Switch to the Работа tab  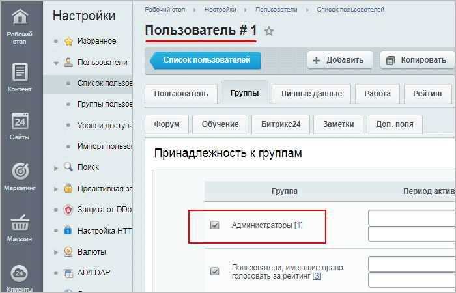click(x=377, y=94)
